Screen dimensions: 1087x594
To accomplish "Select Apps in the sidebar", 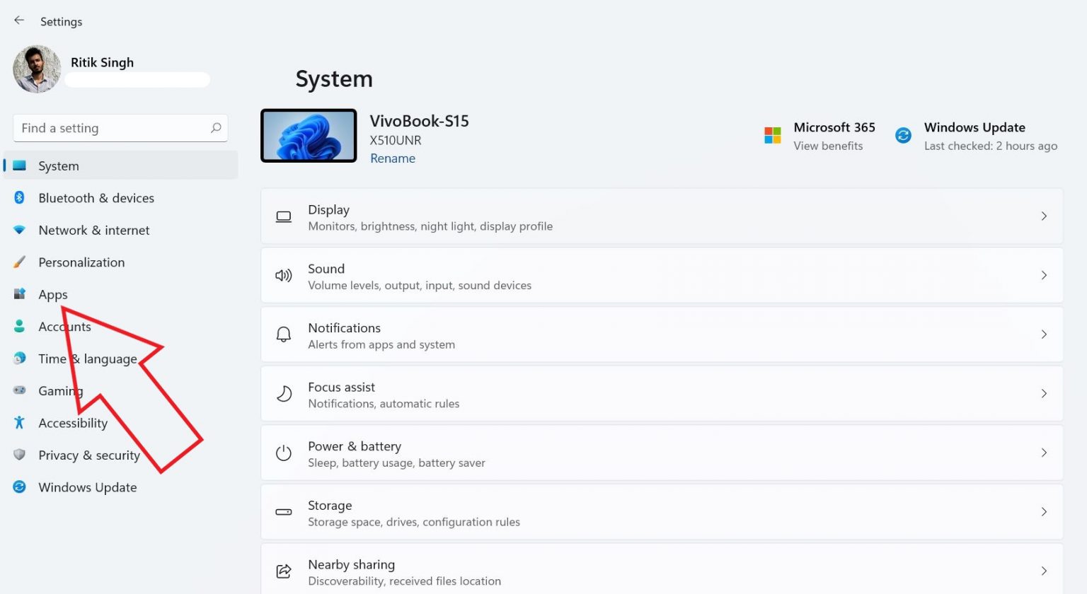I will point(52,294).
